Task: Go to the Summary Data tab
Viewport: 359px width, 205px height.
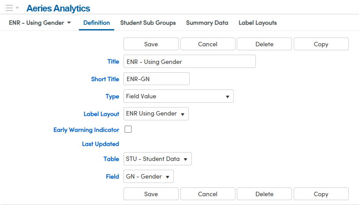Action: pyautogui.click(x=207, y=22)
